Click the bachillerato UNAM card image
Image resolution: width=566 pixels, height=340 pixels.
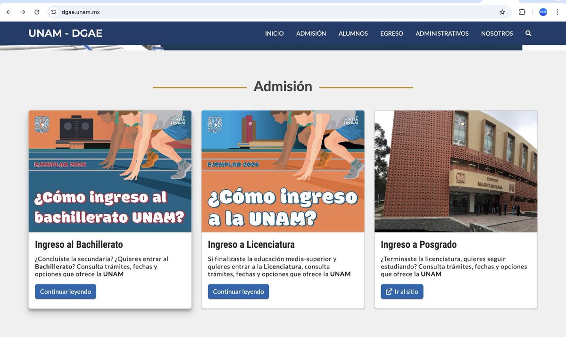click(x=110, y=171)
